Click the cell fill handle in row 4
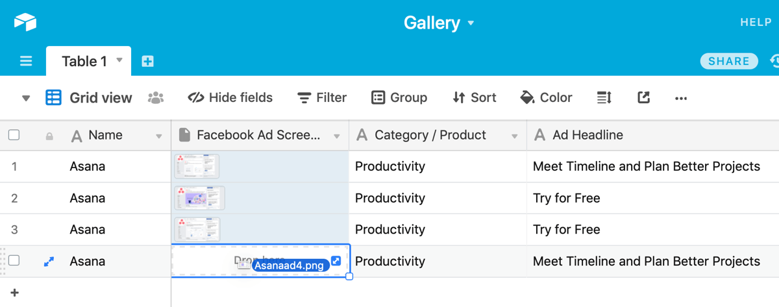Viewport: 779px width, 307px height. tap(349, 276)
